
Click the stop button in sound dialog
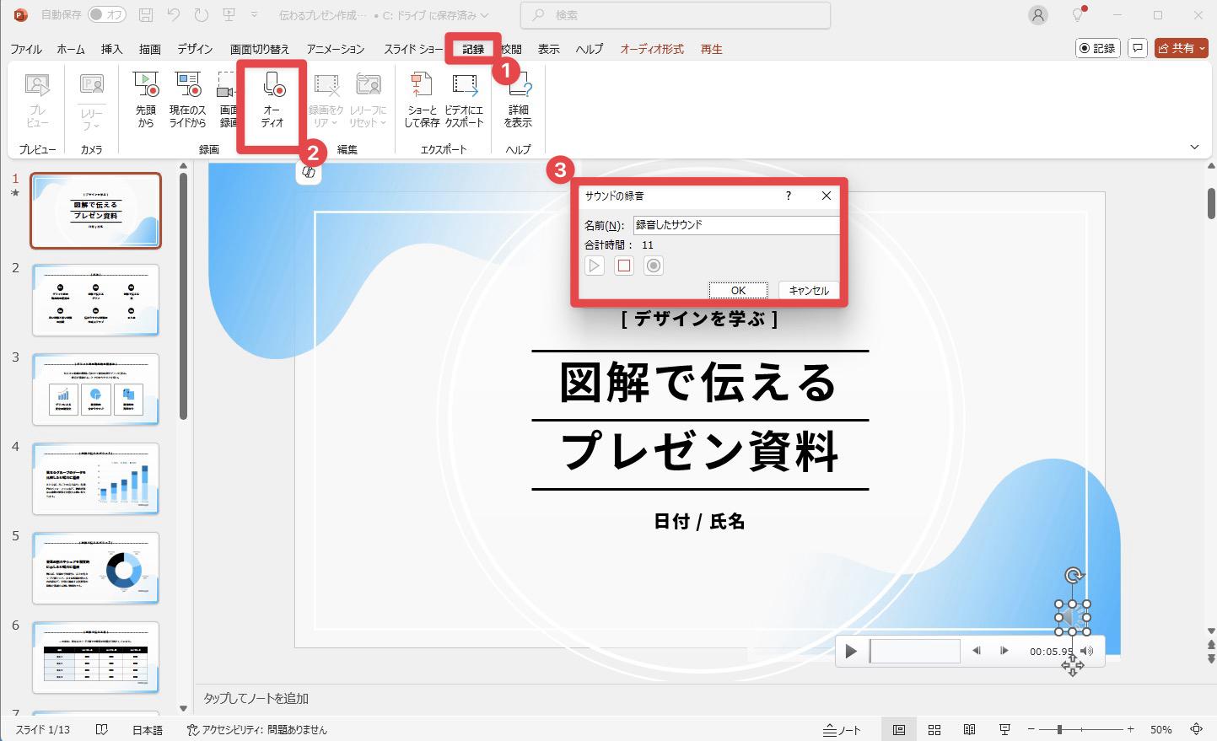point(624,266)
